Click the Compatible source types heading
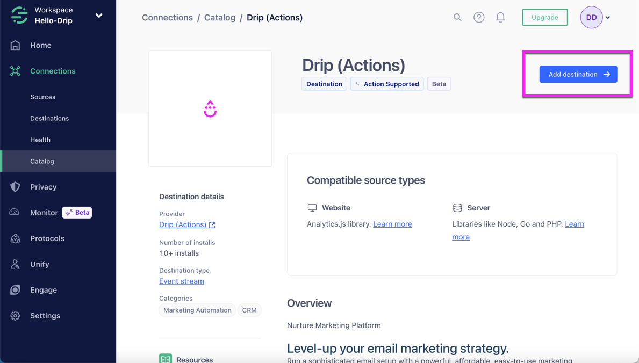The height and width of the screenshot is (363, 639). pos(366,180)
